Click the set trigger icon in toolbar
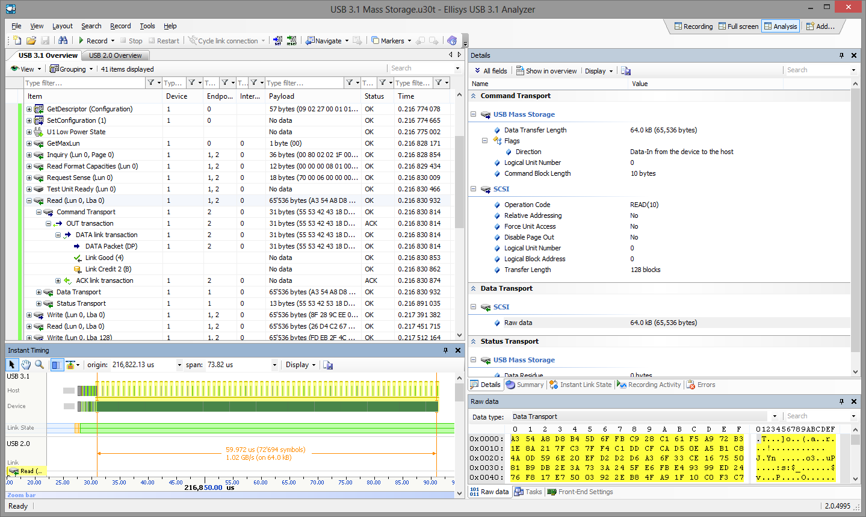 click(277, 40)
